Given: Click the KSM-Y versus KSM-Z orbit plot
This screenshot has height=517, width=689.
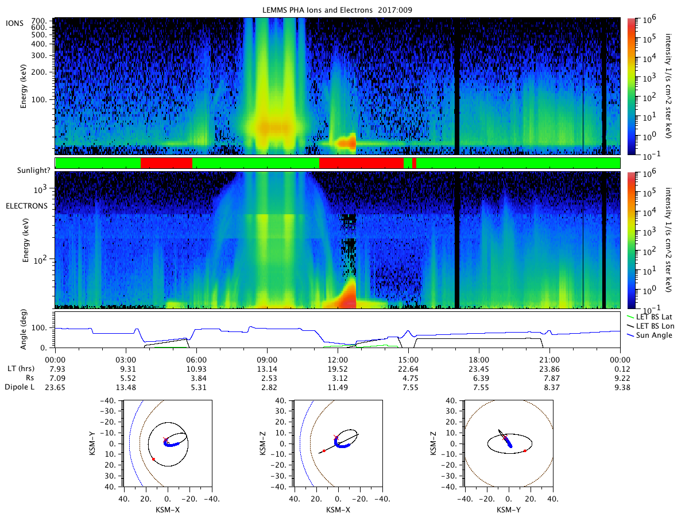Looking at the screenshot, I should [509, 443].
